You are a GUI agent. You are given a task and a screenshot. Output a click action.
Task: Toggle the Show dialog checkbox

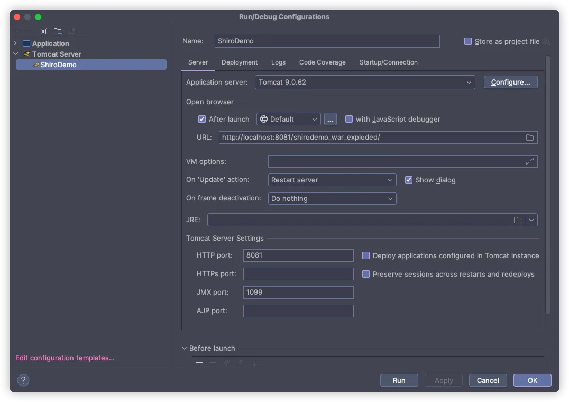(x=409, y=180)
